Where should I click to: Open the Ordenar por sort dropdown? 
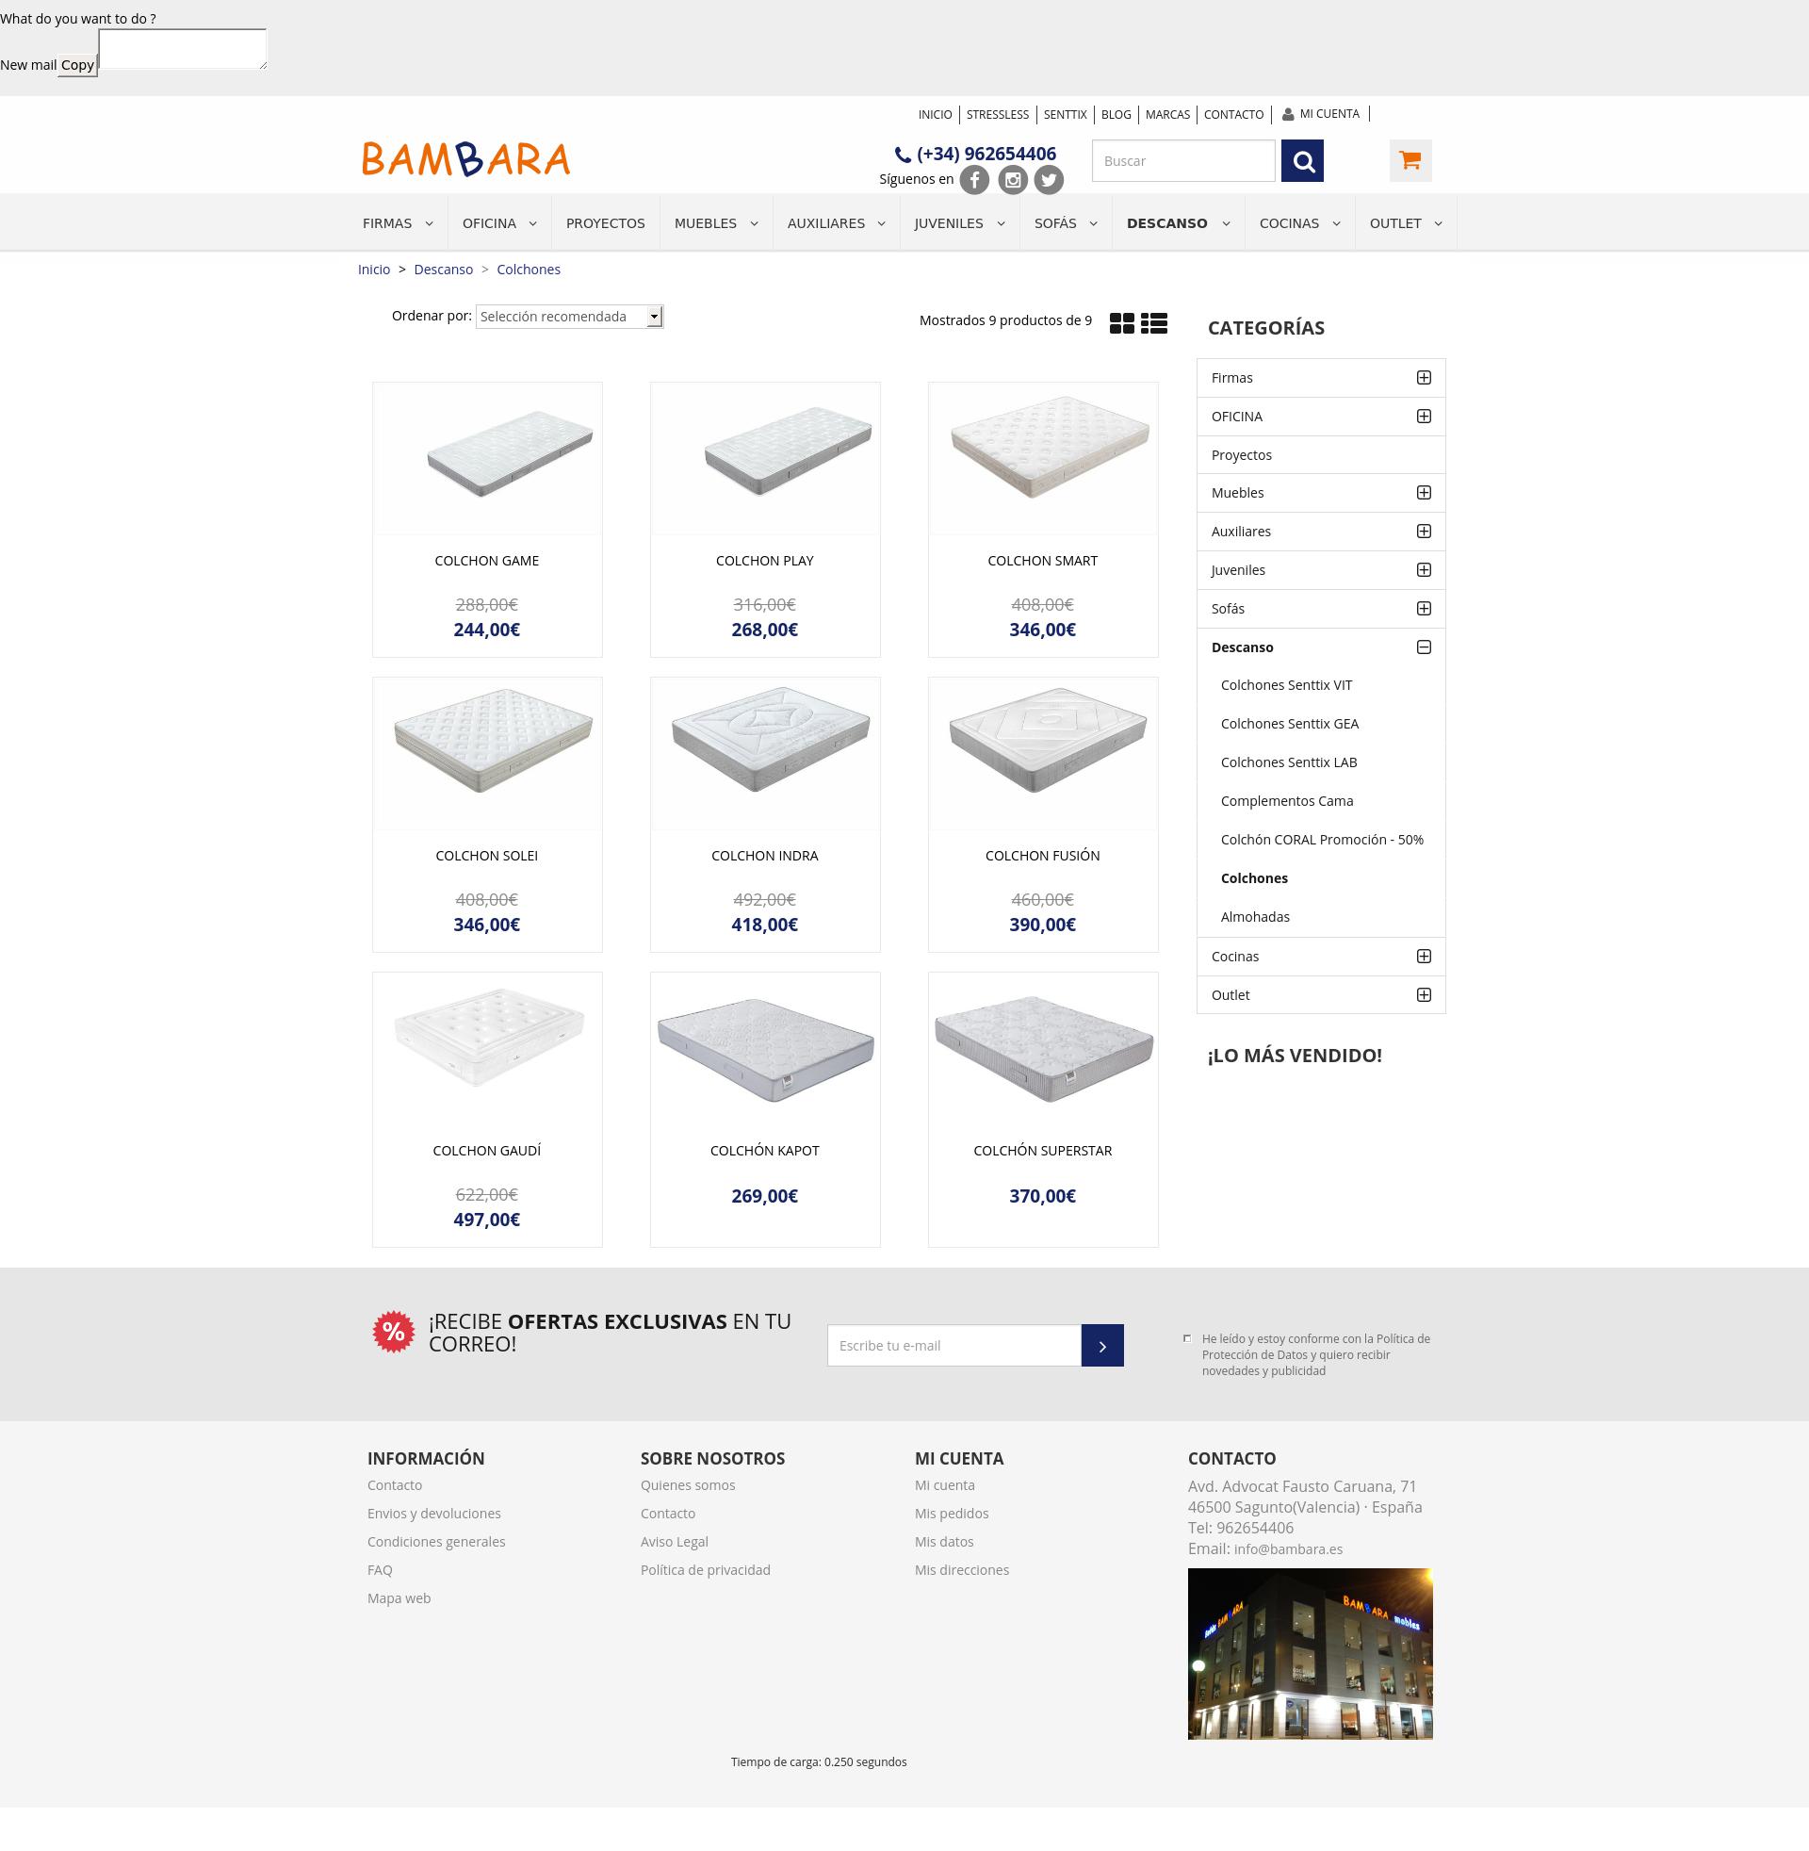569,317
